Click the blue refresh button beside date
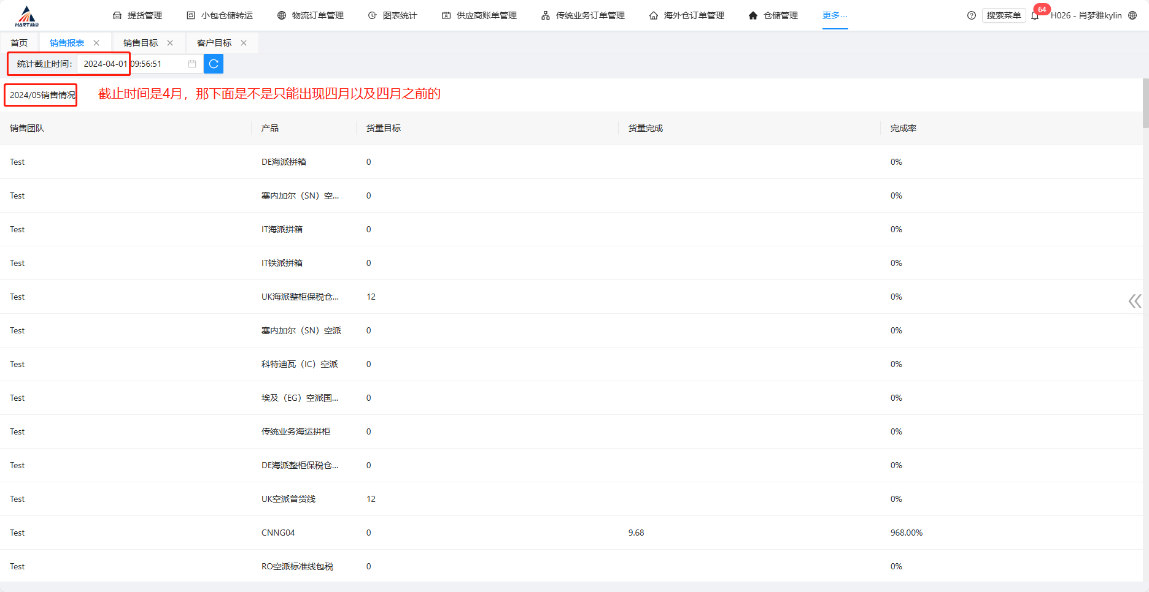1149x592 pixels. point(214,64)
